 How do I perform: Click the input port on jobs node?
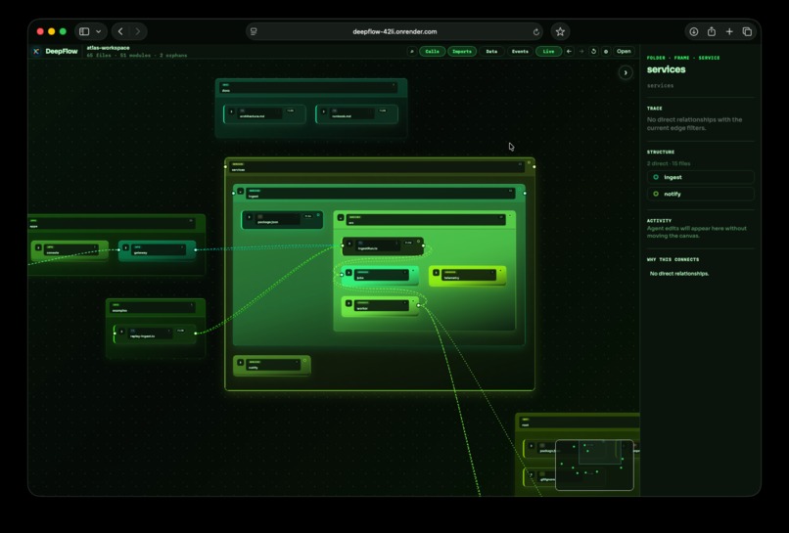[343, 275]
